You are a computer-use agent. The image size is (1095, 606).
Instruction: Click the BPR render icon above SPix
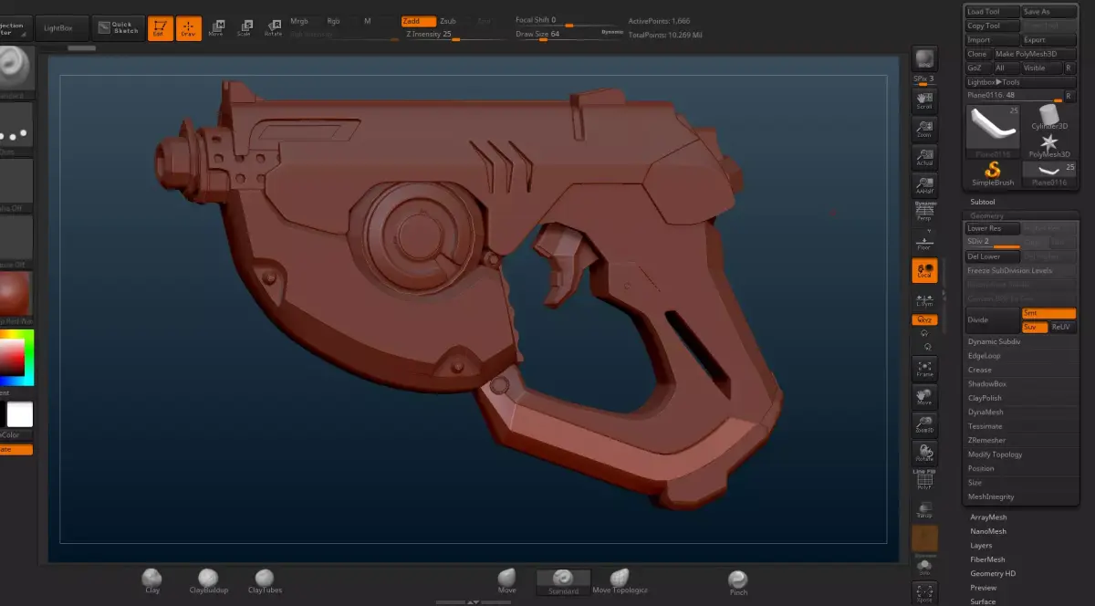(x=924, y=59)
